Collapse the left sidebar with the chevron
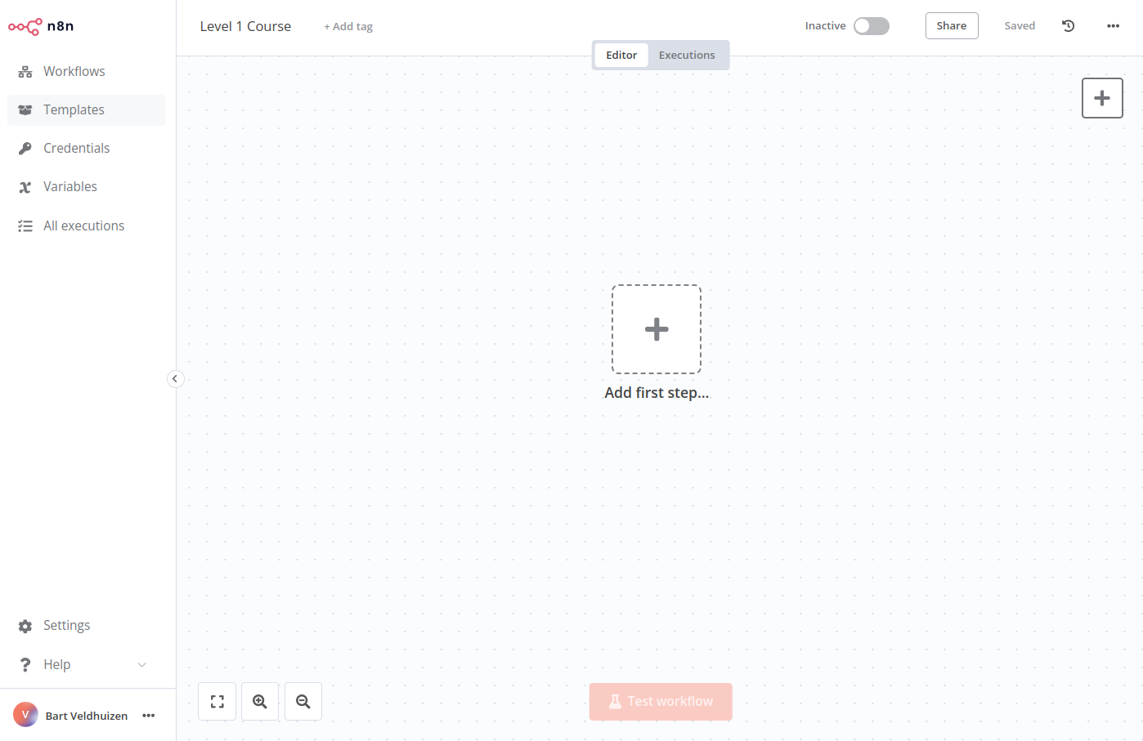Viewport: 1143px width, 741px height. 176,378
